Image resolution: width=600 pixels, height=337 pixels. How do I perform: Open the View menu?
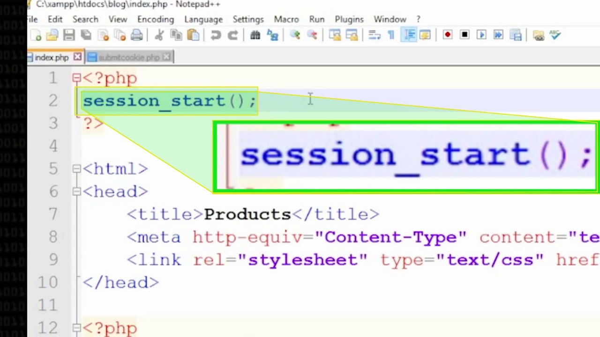118,19
